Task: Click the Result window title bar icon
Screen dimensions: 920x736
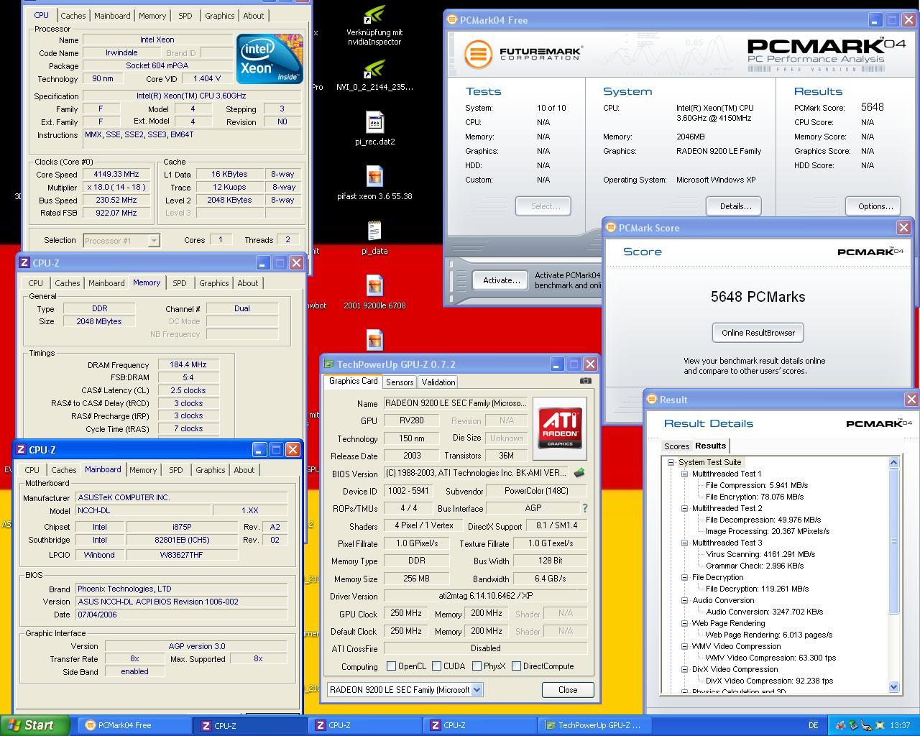Action: 652,400
